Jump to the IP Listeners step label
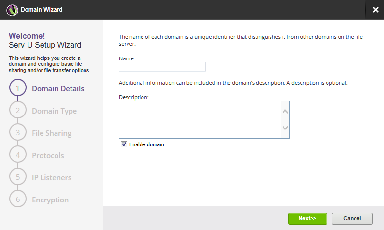Screen dimensions: 384x230 coord(52,178)
